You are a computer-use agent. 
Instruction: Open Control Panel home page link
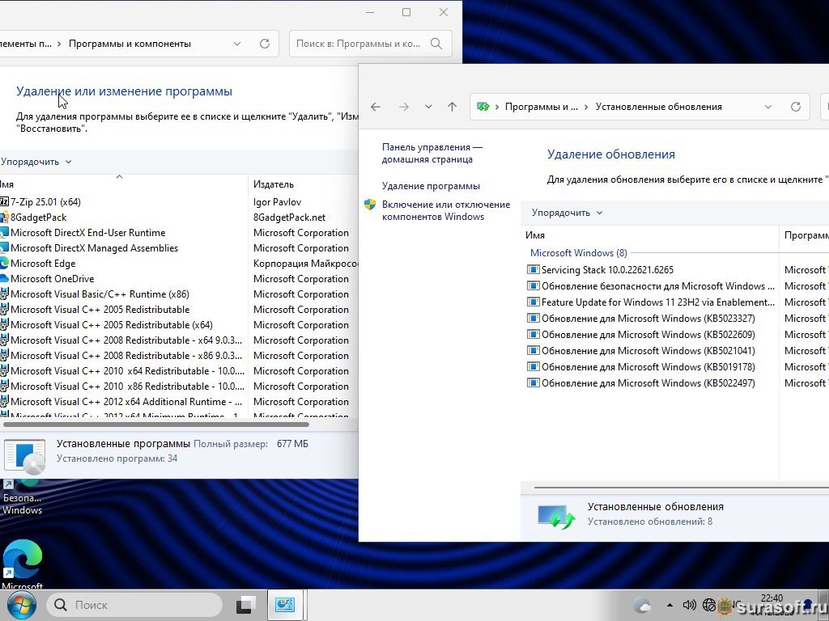pos(432,154)
